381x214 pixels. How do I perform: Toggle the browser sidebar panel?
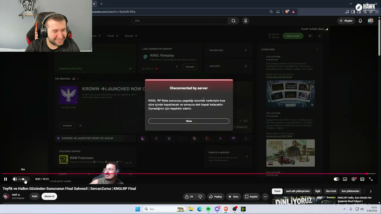tap(353, 12)
